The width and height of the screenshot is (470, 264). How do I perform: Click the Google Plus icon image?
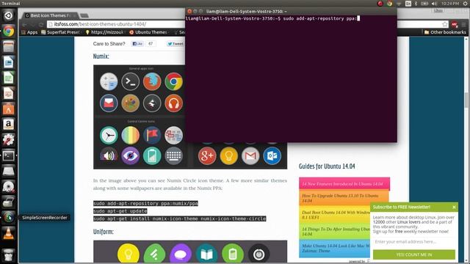pos(207,155)
